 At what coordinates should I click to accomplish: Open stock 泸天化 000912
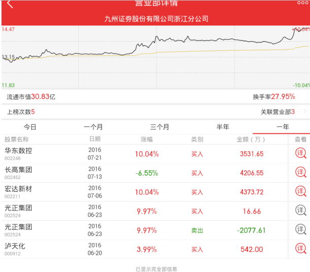point(15,249)
